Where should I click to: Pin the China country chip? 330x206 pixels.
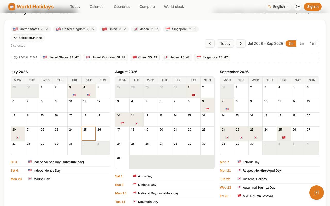tap(120, 29)
